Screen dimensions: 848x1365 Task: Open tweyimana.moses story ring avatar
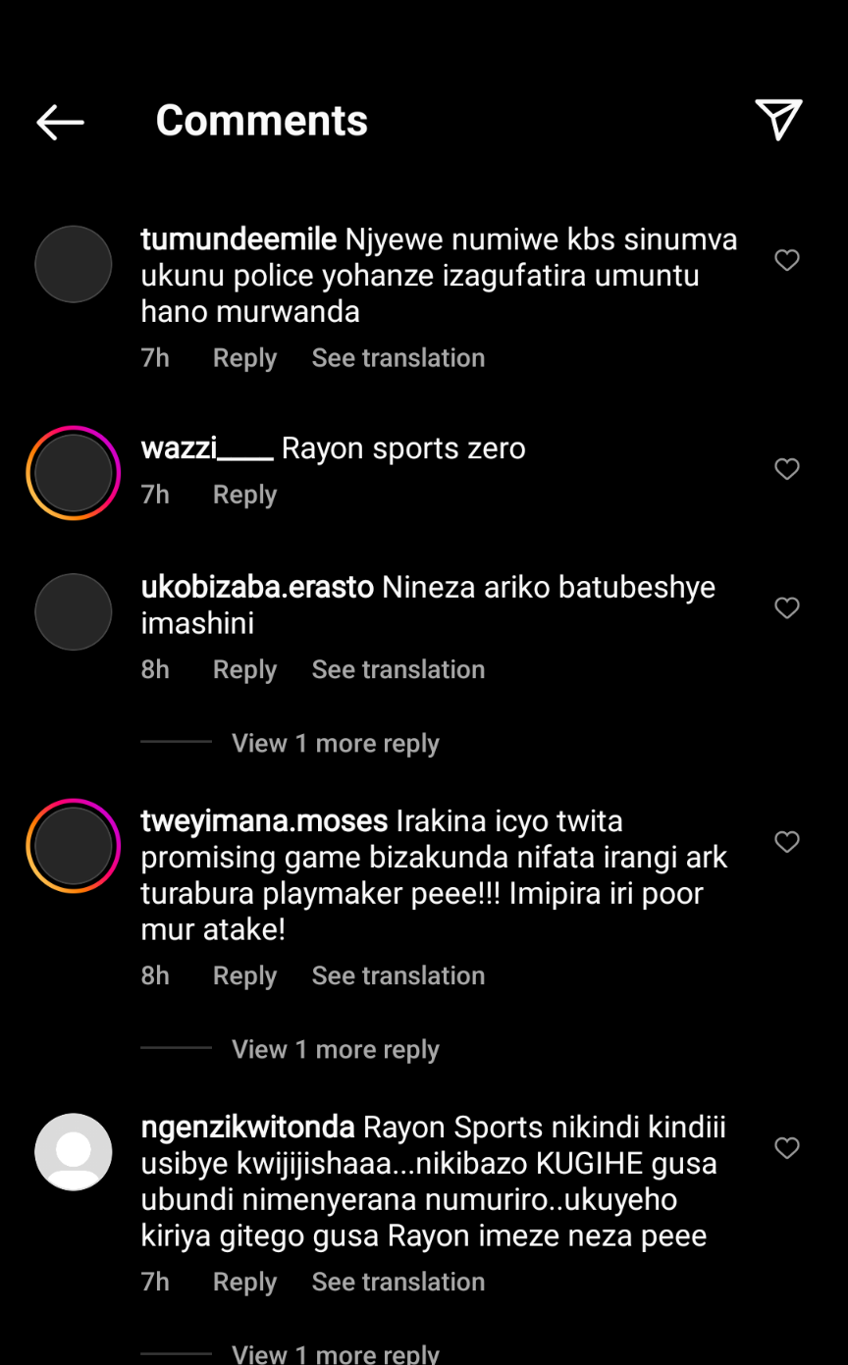tap(74, 846)
